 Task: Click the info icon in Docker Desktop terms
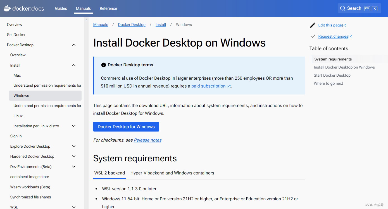point(103,65)
